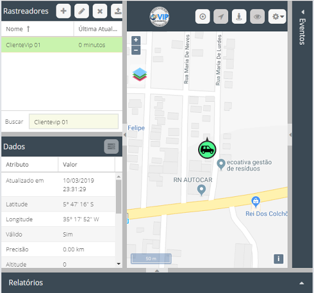This screenshot has height=293, width=314.
Task: Zoom in on the map
Action: [x=136, y=40]
